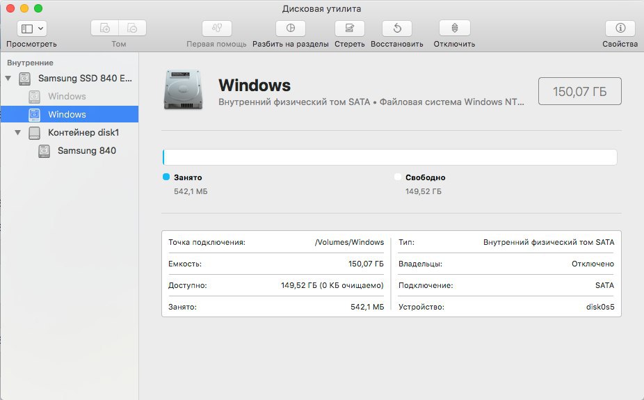
Task: Minimize the Дисковая утилита window
Action: [24, 8]
